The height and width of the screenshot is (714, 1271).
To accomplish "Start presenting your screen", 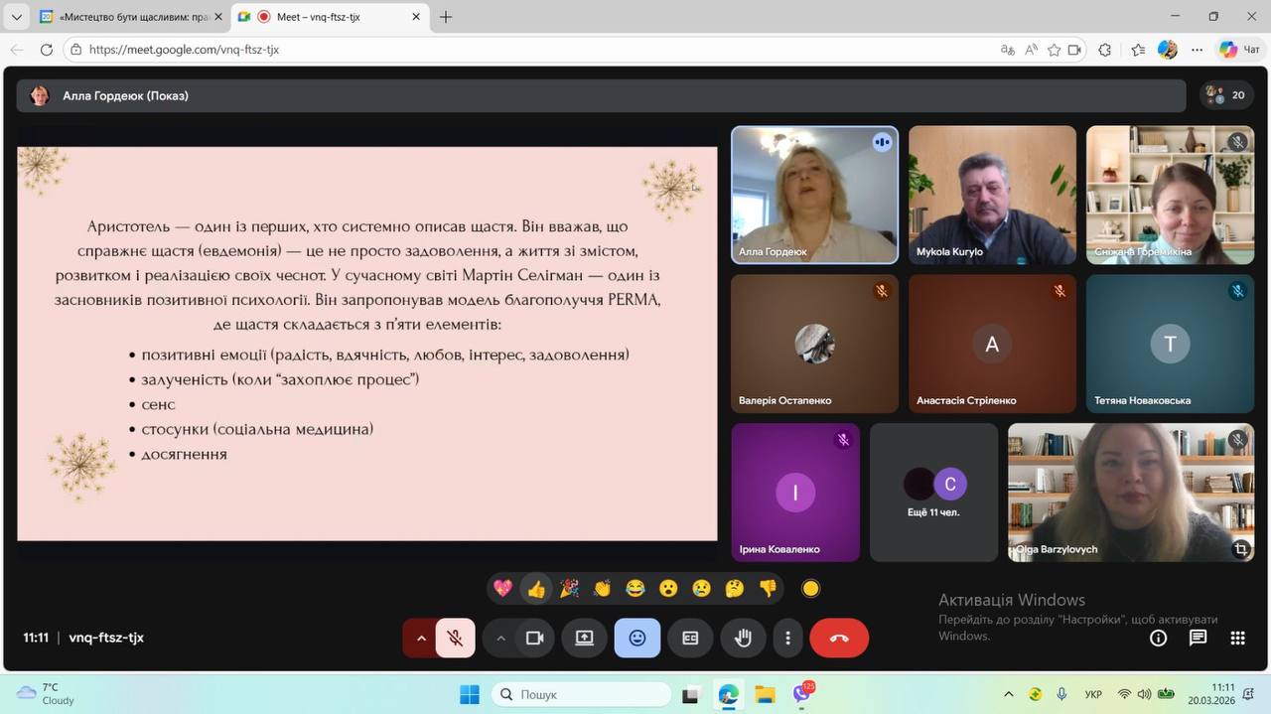I will pyautogui.click(x=584, y=638).
